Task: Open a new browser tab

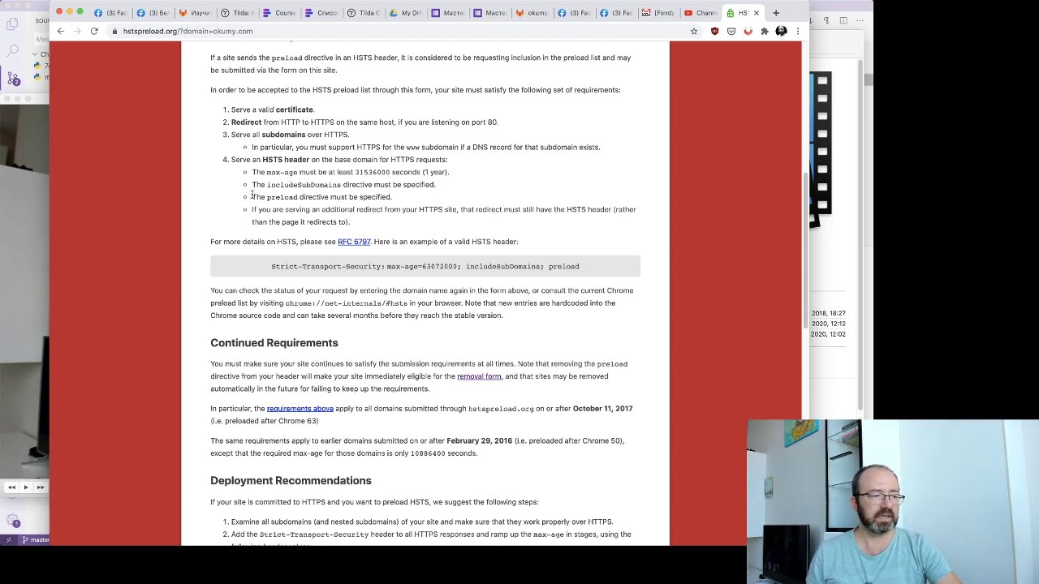Action: click(x=776, y=13)
